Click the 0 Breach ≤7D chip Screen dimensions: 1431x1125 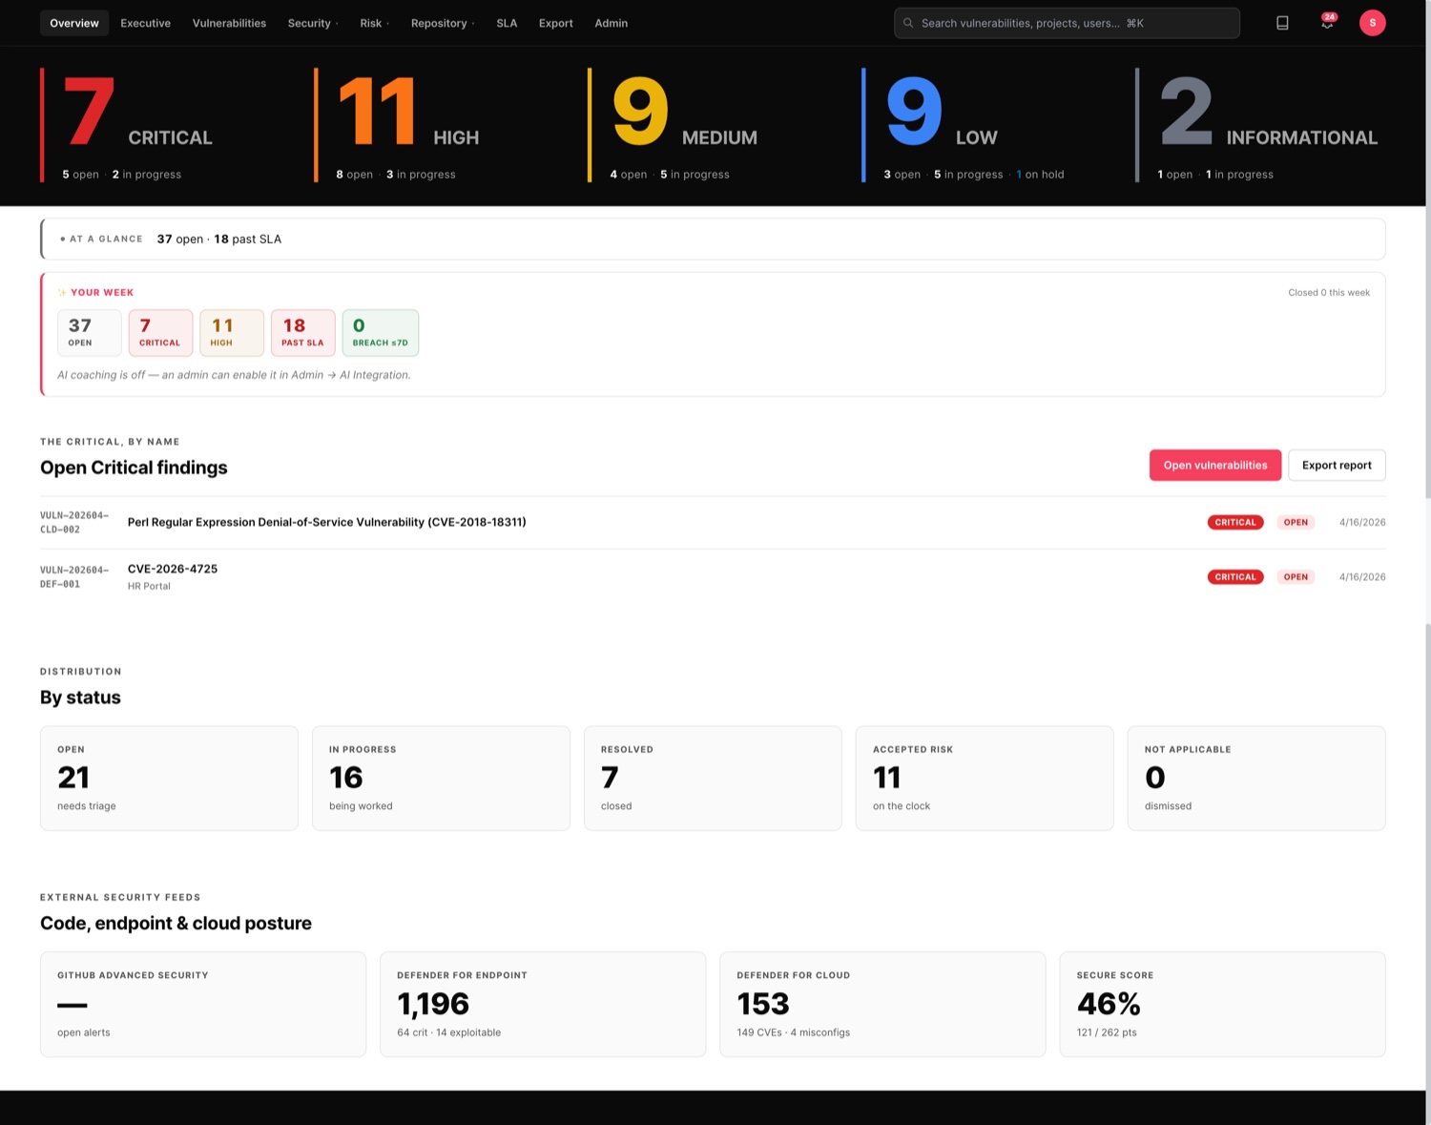(381, 333)
